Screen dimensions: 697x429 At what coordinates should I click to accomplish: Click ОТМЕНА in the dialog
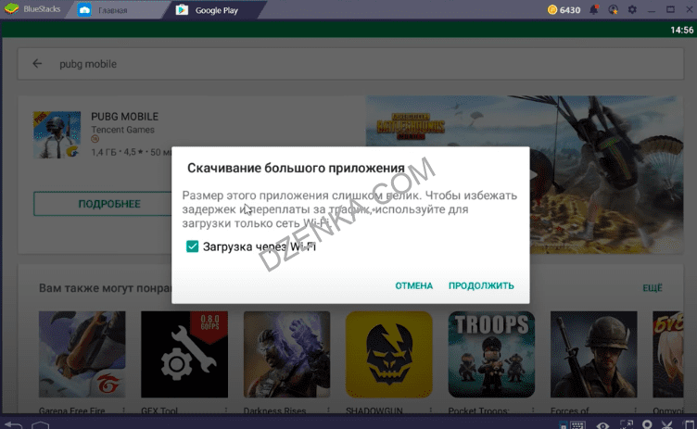coord(413,286)
